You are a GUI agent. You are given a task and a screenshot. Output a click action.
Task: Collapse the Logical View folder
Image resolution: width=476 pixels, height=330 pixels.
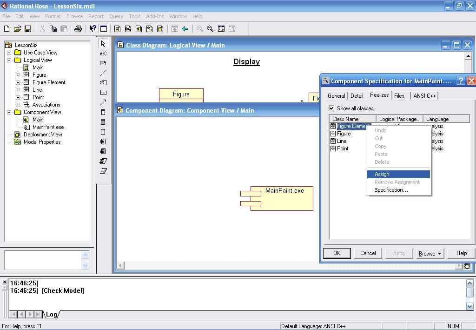pos(9,60)
